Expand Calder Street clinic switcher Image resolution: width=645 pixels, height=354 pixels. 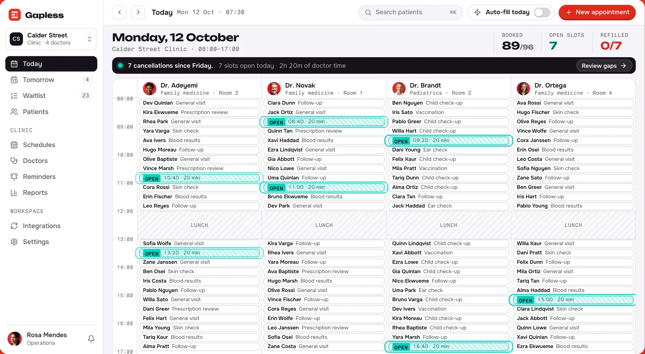point(51,39)
